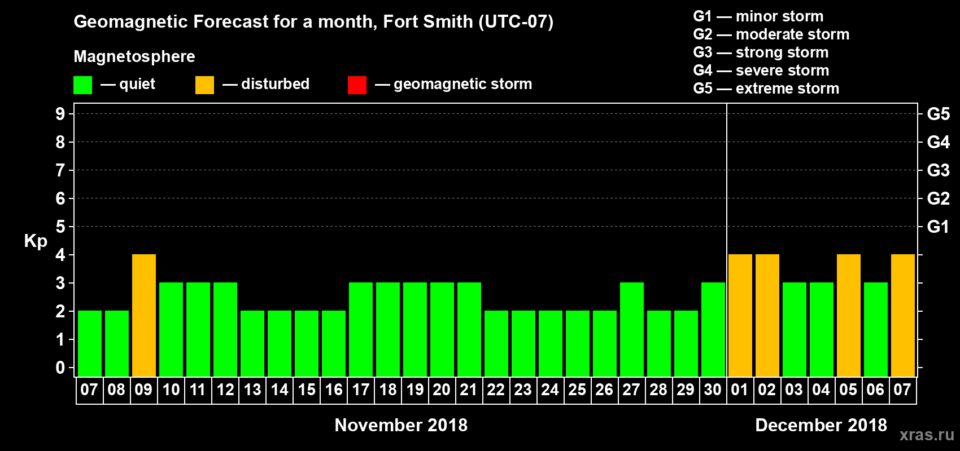
Task: Click date label '02' under December
Action: click(x=767, y=390)
